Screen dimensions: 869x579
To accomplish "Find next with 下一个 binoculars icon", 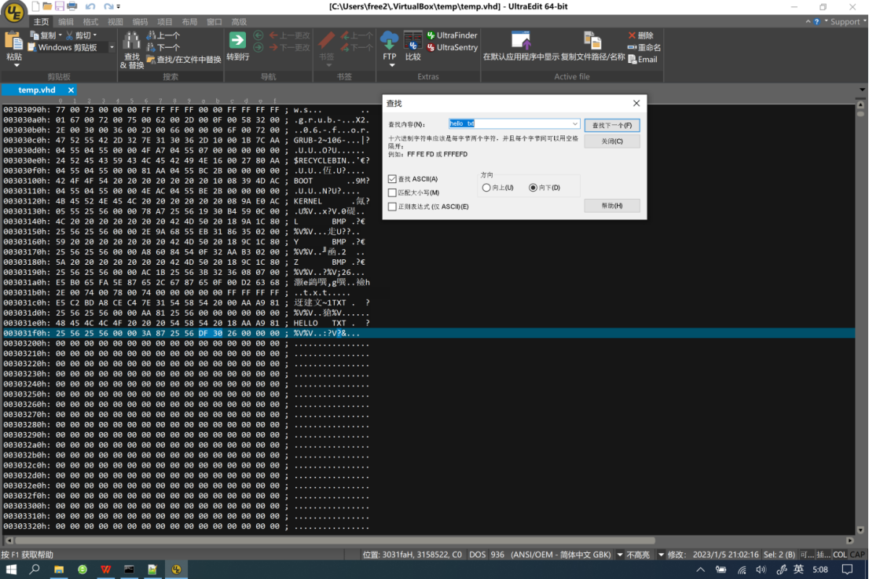I will 151,48.
